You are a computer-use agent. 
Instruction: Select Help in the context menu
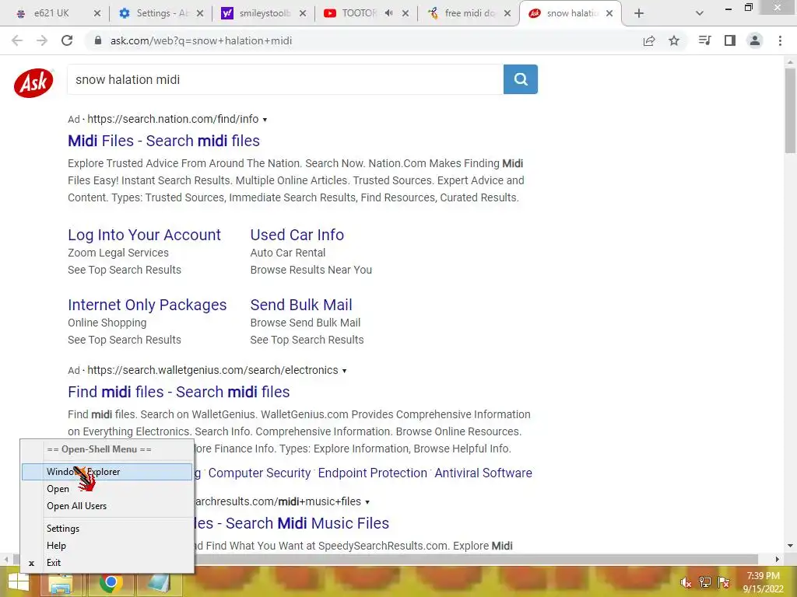[x=107, y=546]
